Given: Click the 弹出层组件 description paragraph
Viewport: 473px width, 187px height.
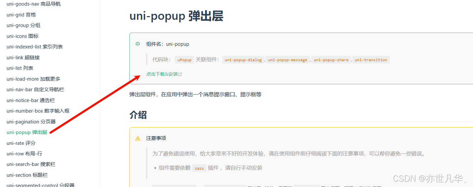Looking at the screenshot, I should 195,94.
